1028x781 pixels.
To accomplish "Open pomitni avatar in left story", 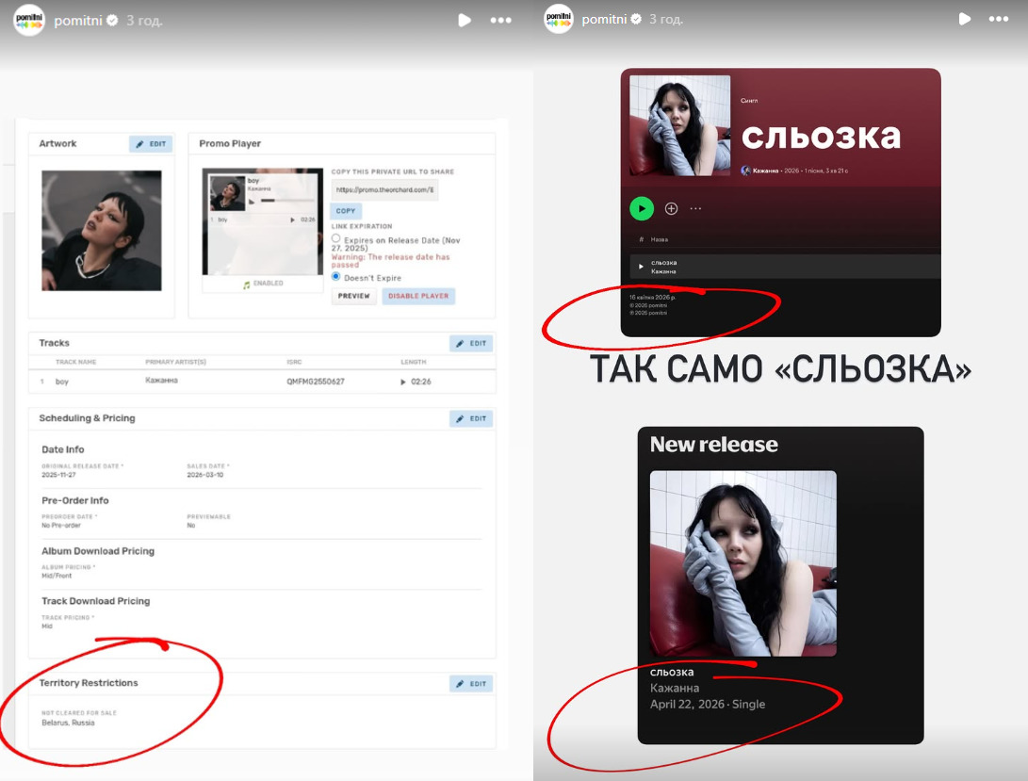I will tap(29, 20).
